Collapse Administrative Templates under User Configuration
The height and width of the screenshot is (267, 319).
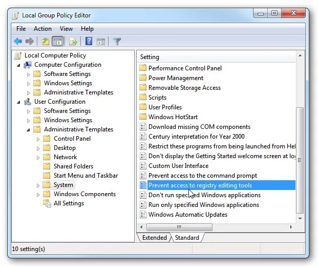[x=28, y=130]
